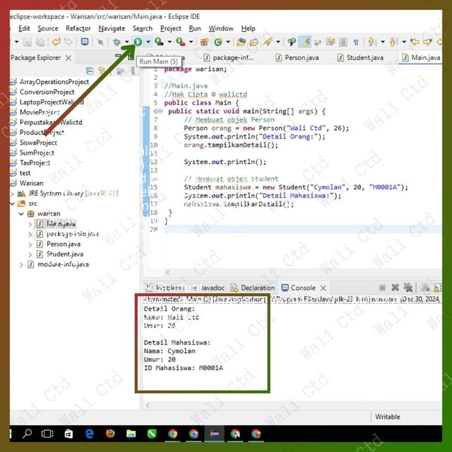The image size is (452, 452).
Task: Open File Explorer from the taskbar
Action: 131,434
